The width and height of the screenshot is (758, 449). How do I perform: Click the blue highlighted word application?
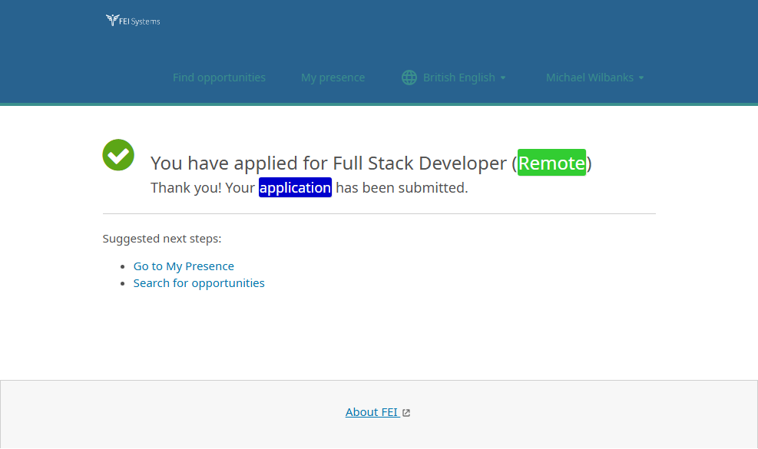point(295,187)
